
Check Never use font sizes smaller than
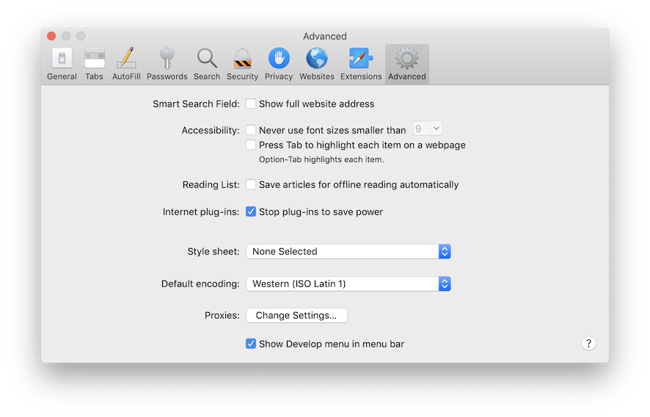click(251, 130)
